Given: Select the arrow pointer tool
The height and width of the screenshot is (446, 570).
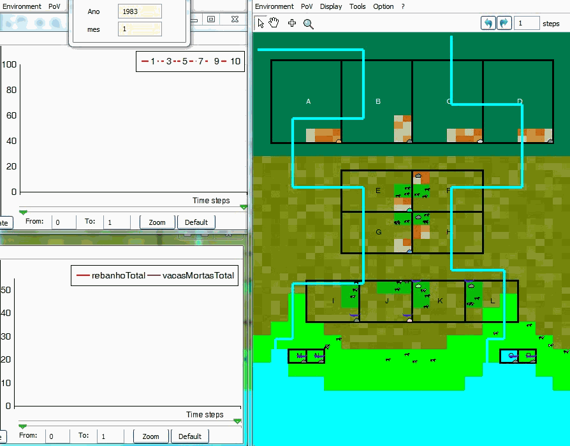Looking at the screenshot, I should coord(261,24).
